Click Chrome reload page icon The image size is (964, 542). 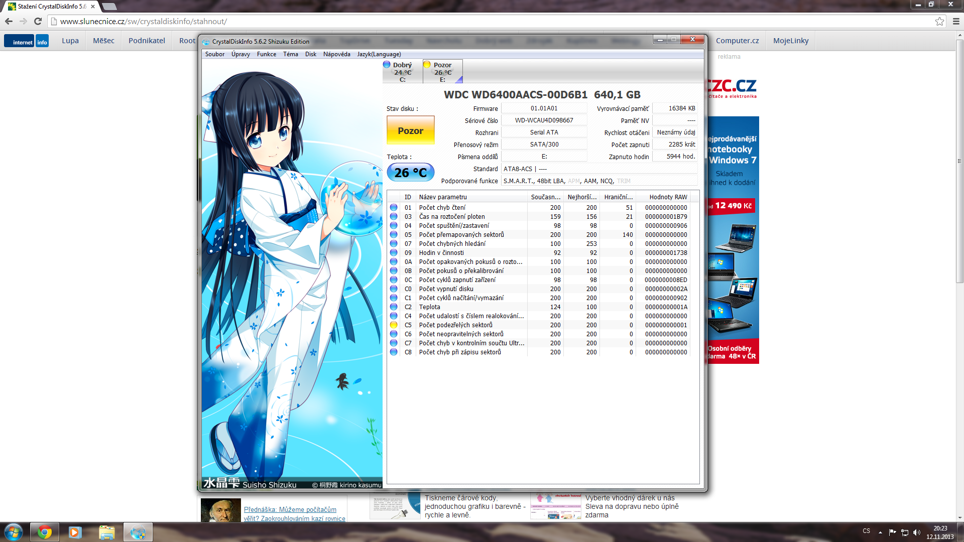point(38,21)
